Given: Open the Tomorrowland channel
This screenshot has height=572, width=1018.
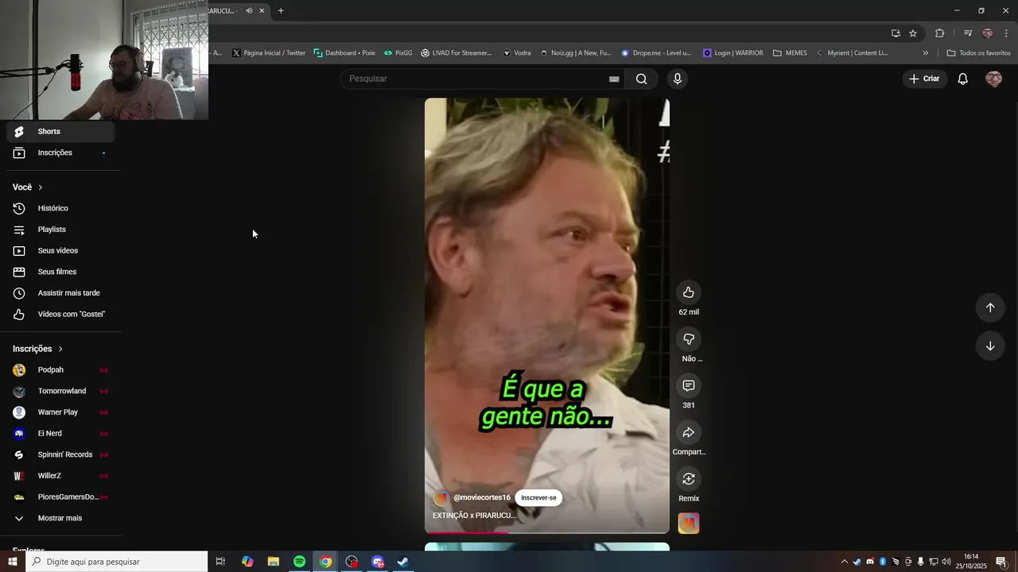Looking at the screenshot, I should click(60, 391).
